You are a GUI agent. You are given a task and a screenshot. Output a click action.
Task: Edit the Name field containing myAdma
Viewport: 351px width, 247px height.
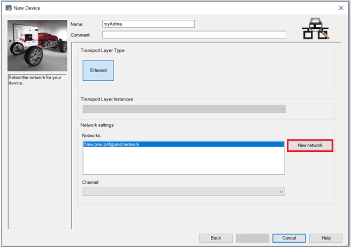click(x=149, y=24)
